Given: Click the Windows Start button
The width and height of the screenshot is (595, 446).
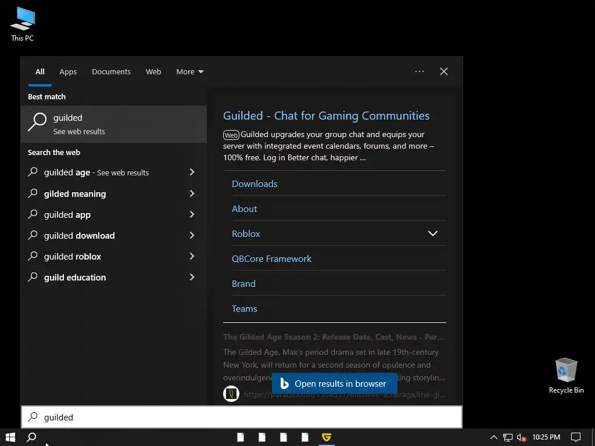Looking at the screenshot, I should point(10,437).
